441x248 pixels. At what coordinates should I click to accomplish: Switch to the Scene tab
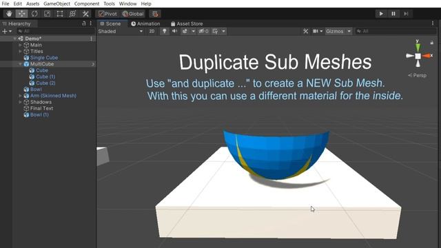110,23
